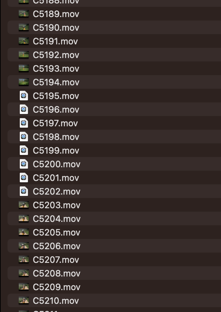This screenshot has width=221, height=312.
Task: Select the file name C5190.mov
Action: pyautogui.click(x=56, y=27)
